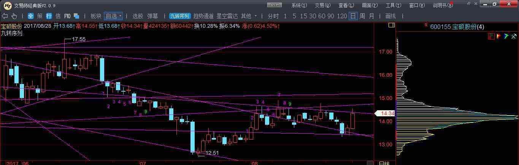Image resolution: width=519 pixels, height=165 pixels.
Task: Open the 工具(T) menu
Action: tap(393, 5)
